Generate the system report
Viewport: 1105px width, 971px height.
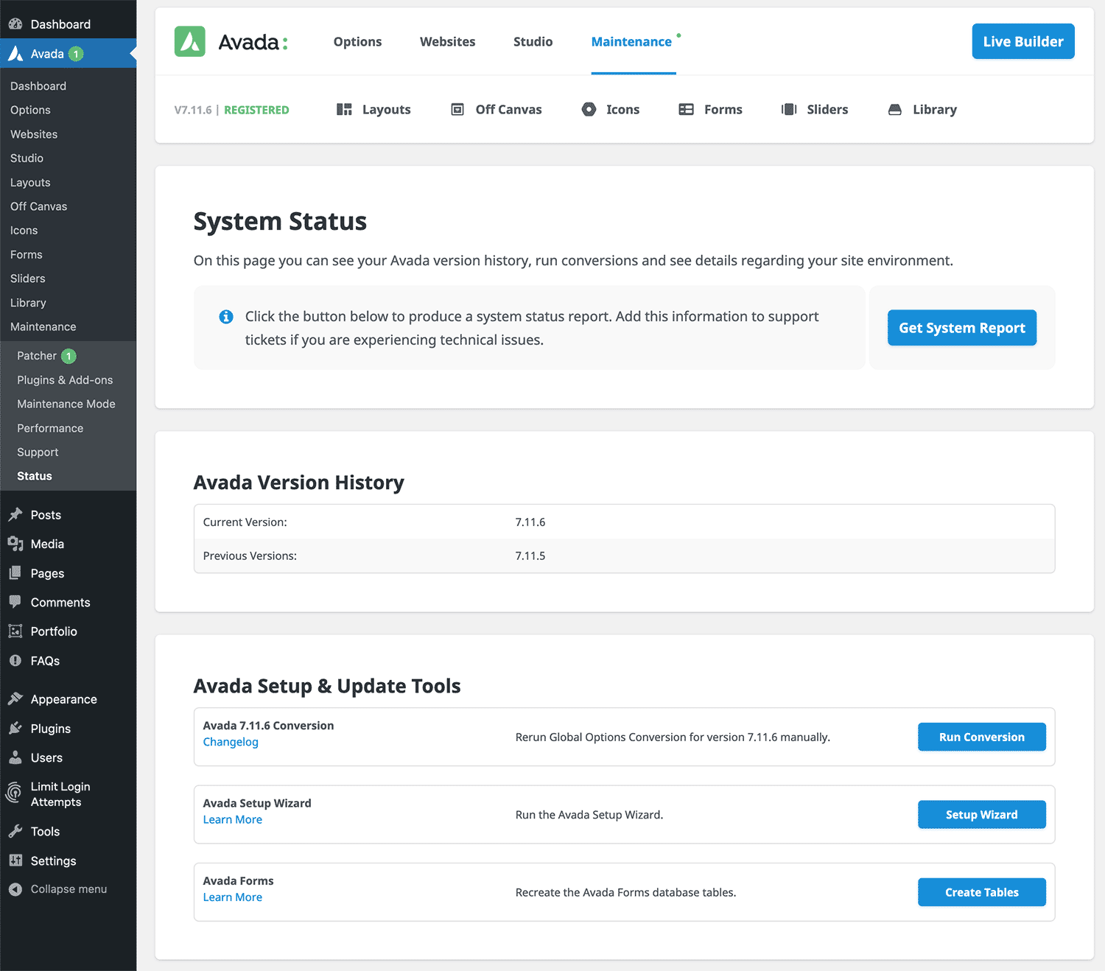[962, 328]
